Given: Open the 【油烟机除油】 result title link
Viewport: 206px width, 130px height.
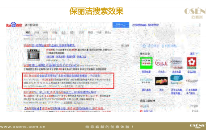Looking at the screenshot, I should [x=64, y=108].
